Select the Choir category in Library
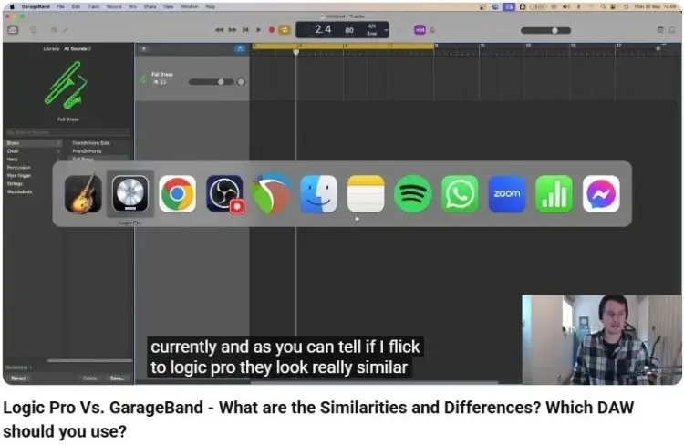This screenshot has height=445, width=684. tap(13, 151)
